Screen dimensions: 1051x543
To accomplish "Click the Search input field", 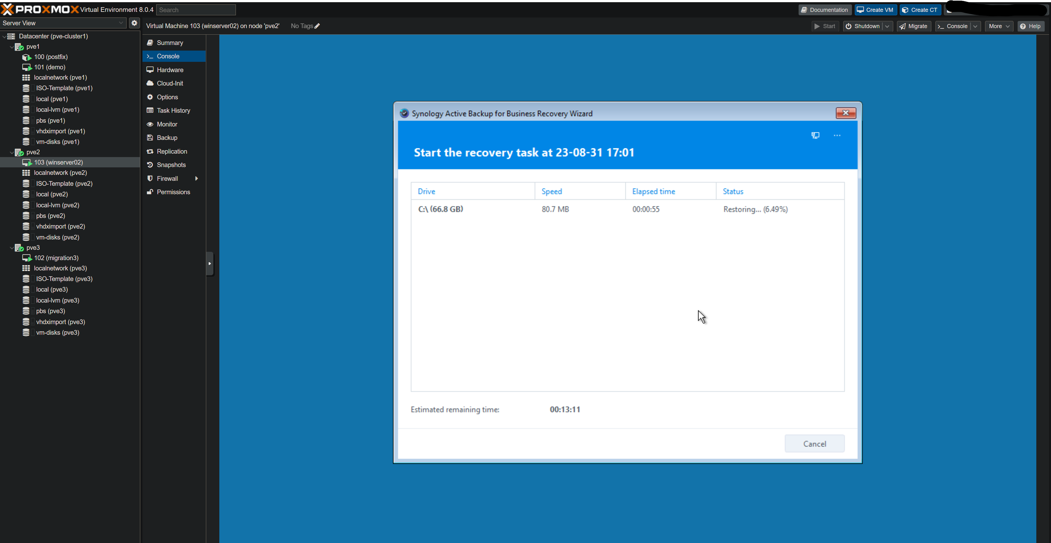I will point(196,10).
